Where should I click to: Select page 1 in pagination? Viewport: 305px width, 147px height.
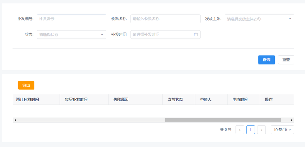[x=250, y=130]
